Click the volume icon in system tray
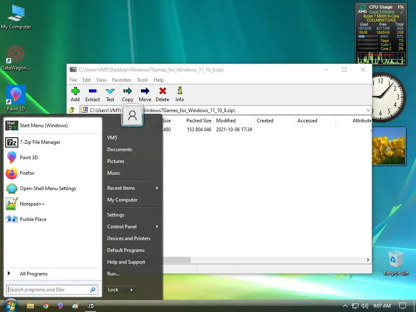 coord(365,306)
